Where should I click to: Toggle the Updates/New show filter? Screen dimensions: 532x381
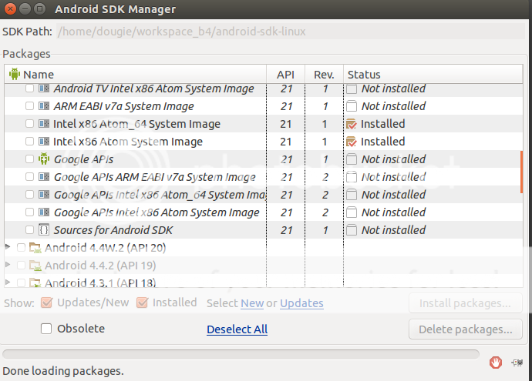[x=46, y=302]
